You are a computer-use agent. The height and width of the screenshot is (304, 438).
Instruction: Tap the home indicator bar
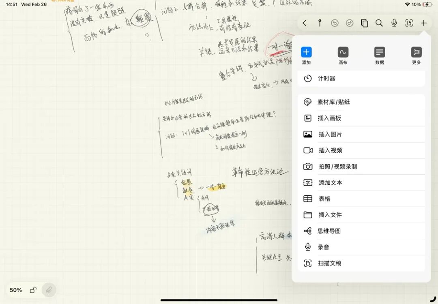coord(219,300)
